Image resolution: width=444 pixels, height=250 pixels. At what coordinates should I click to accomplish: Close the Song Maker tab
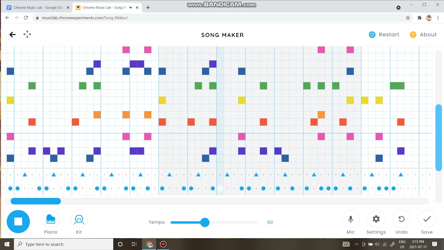tap(137, 8)
